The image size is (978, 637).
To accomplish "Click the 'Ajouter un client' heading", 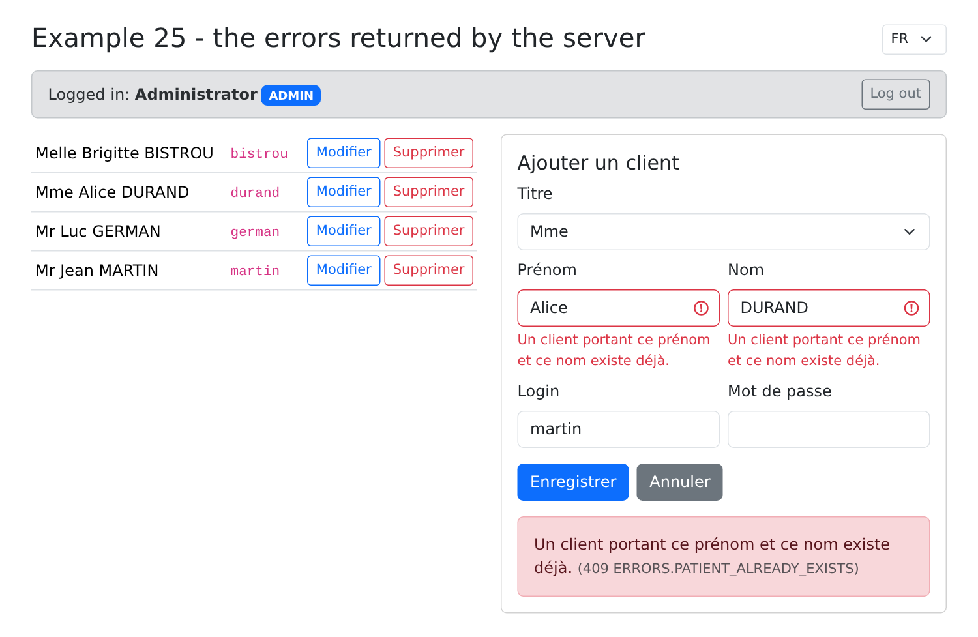I will click(x=598, y=163).
